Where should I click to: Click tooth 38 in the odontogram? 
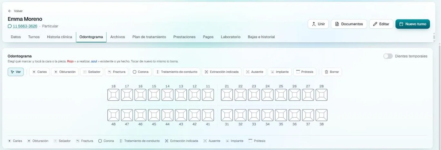[x=322, y=115]
